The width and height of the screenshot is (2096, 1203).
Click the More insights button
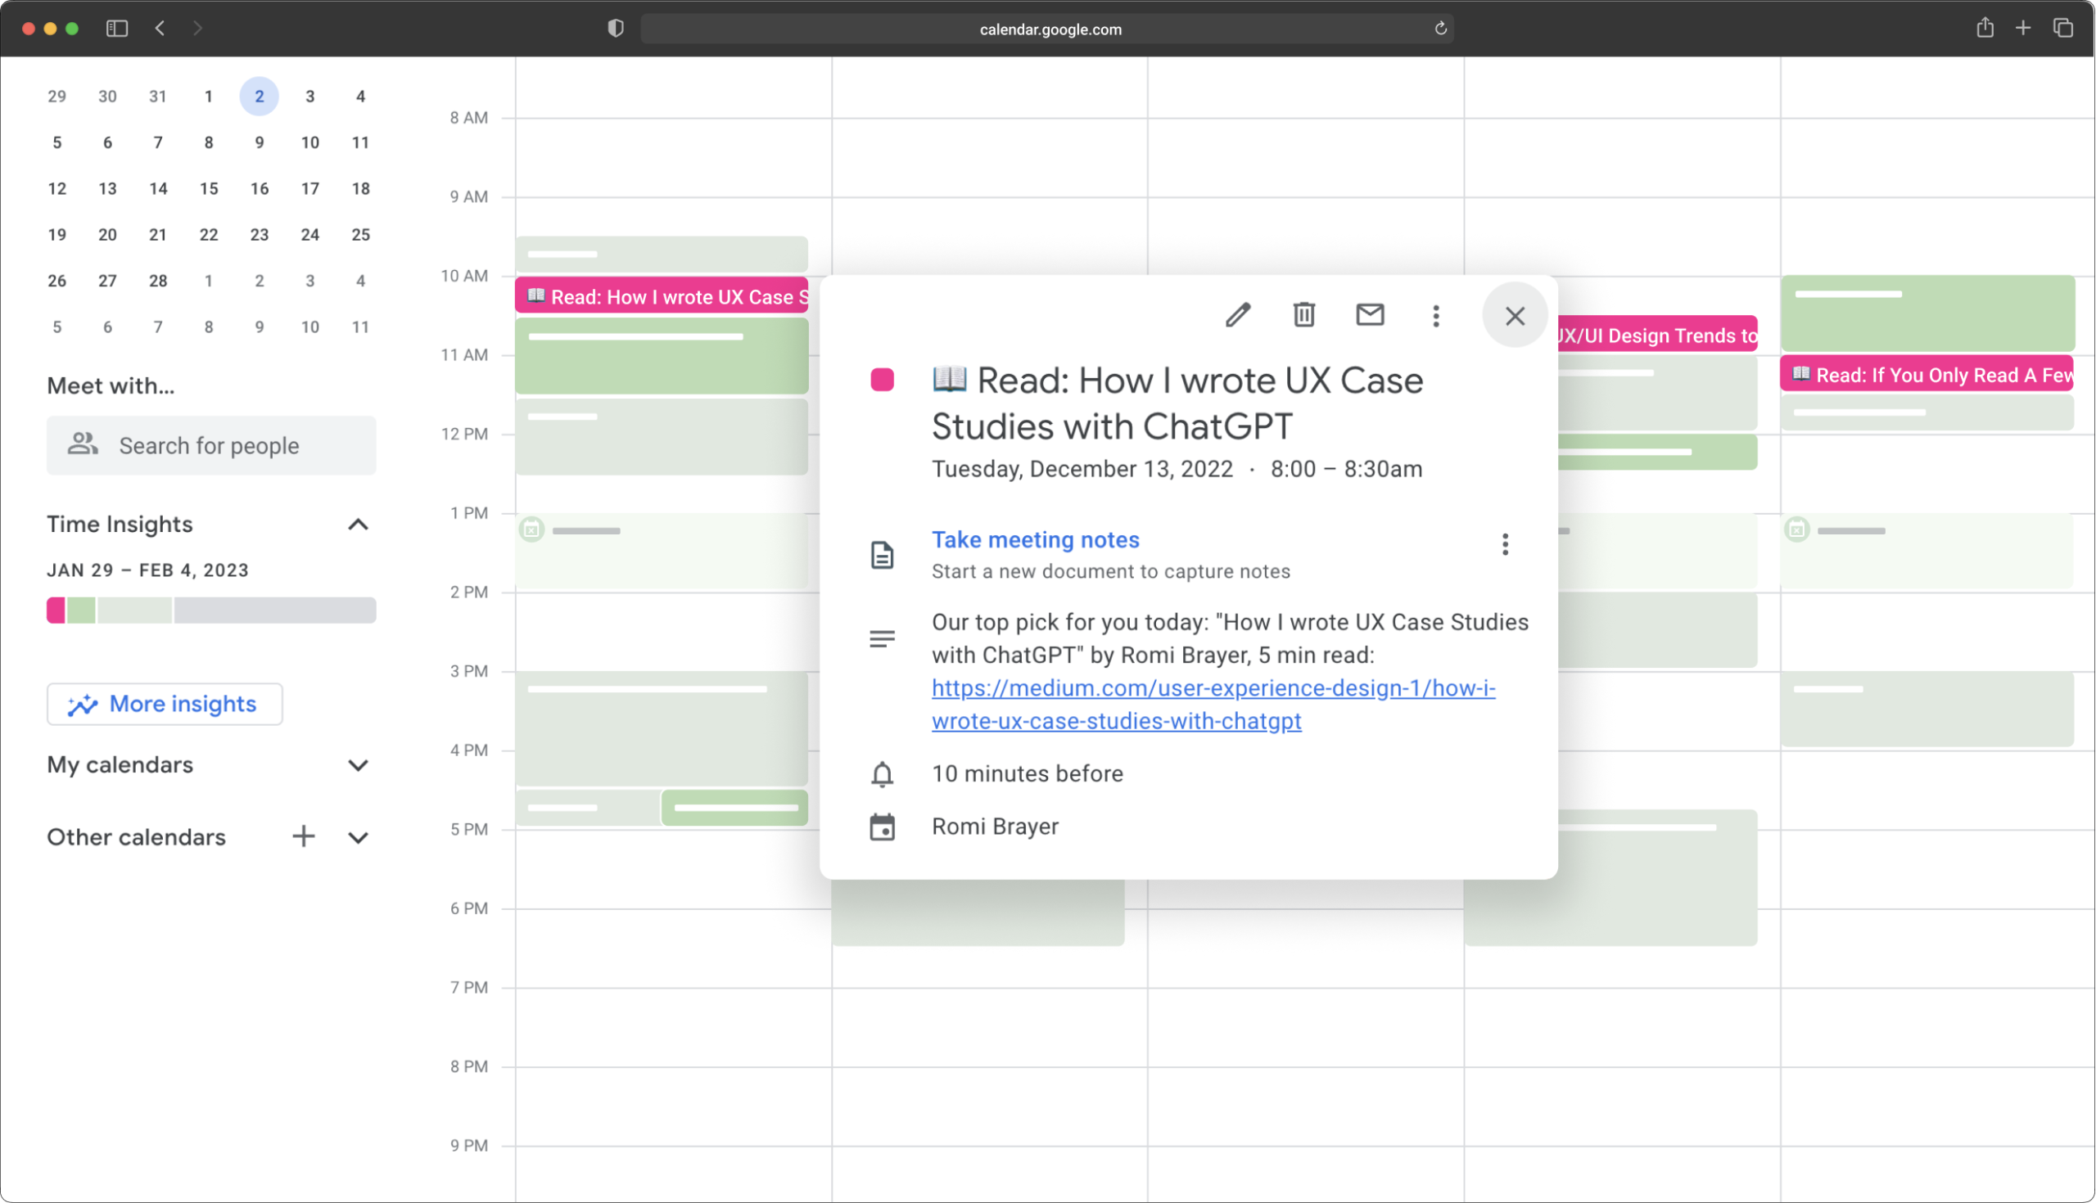pyautogui.click(x=165, y=704)
